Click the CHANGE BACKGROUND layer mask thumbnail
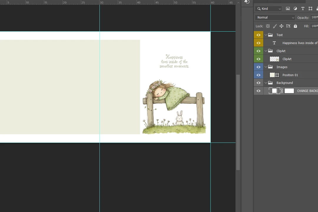This screenshot has width=318, height=212. tap(289, 91)
